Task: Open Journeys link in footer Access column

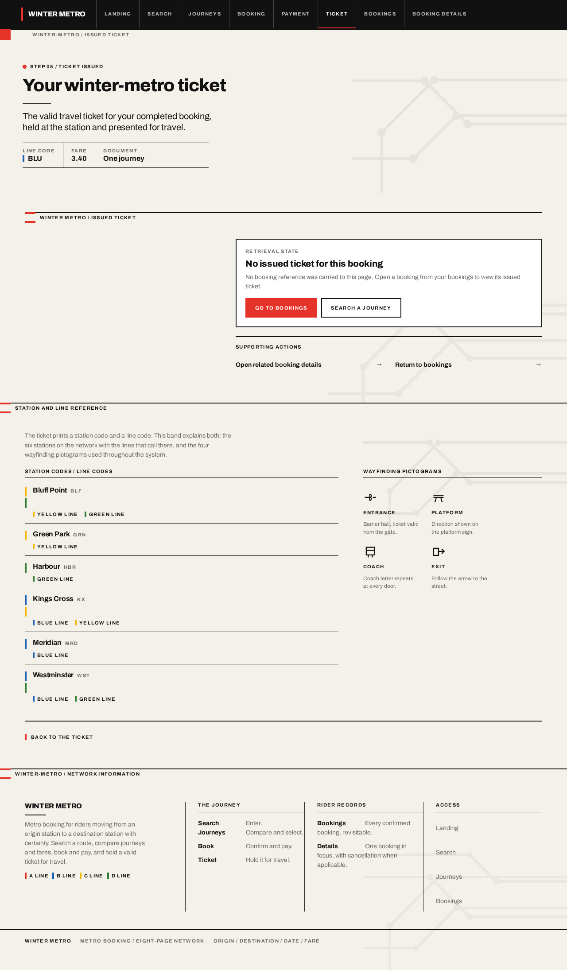Action: [x=449, y=877]
